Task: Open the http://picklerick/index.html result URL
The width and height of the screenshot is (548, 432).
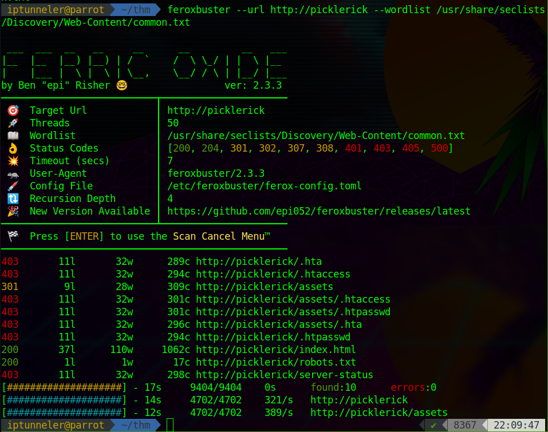Action: pyautogui.click(x=276, y=350)
